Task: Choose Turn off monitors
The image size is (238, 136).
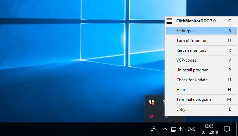Action: pyautogui.click(x=201, y=41)
